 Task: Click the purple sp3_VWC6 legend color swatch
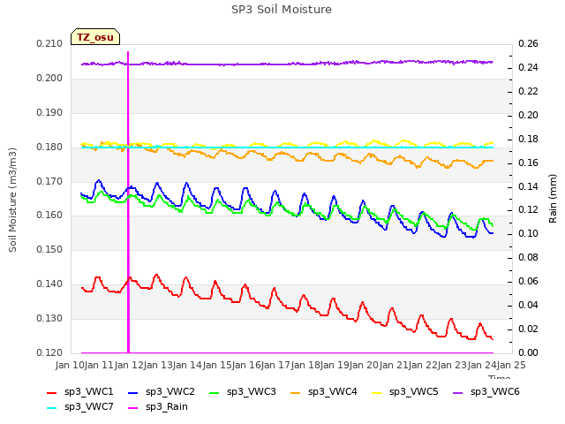[x=458, y=392]
